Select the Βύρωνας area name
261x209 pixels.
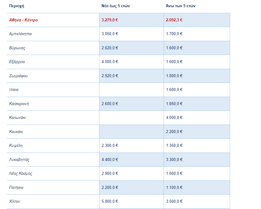coord(17,48)
